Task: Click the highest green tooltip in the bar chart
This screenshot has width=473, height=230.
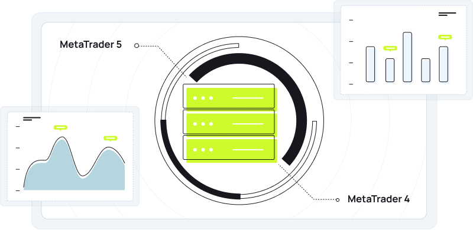Action: 445,37
